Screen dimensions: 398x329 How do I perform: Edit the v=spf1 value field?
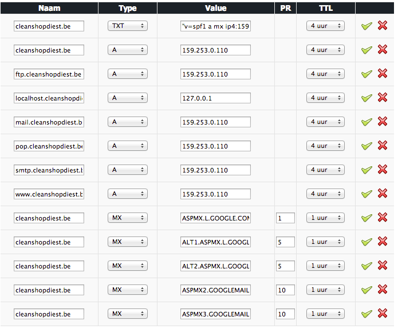(215, 26)
